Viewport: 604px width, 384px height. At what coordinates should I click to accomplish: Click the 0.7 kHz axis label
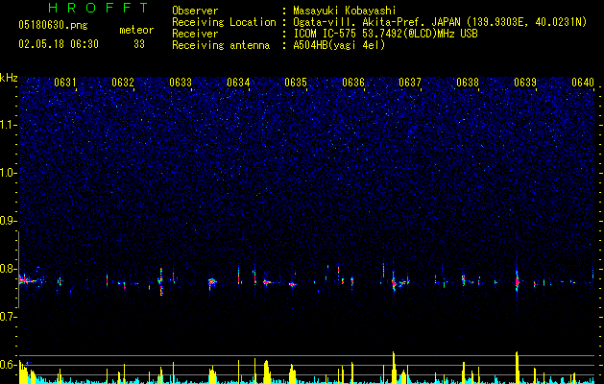(8, 317)
